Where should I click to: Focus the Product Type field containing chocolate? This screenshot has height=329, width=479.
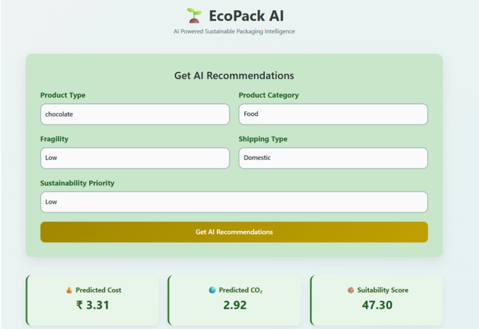(x=135, y=114)
